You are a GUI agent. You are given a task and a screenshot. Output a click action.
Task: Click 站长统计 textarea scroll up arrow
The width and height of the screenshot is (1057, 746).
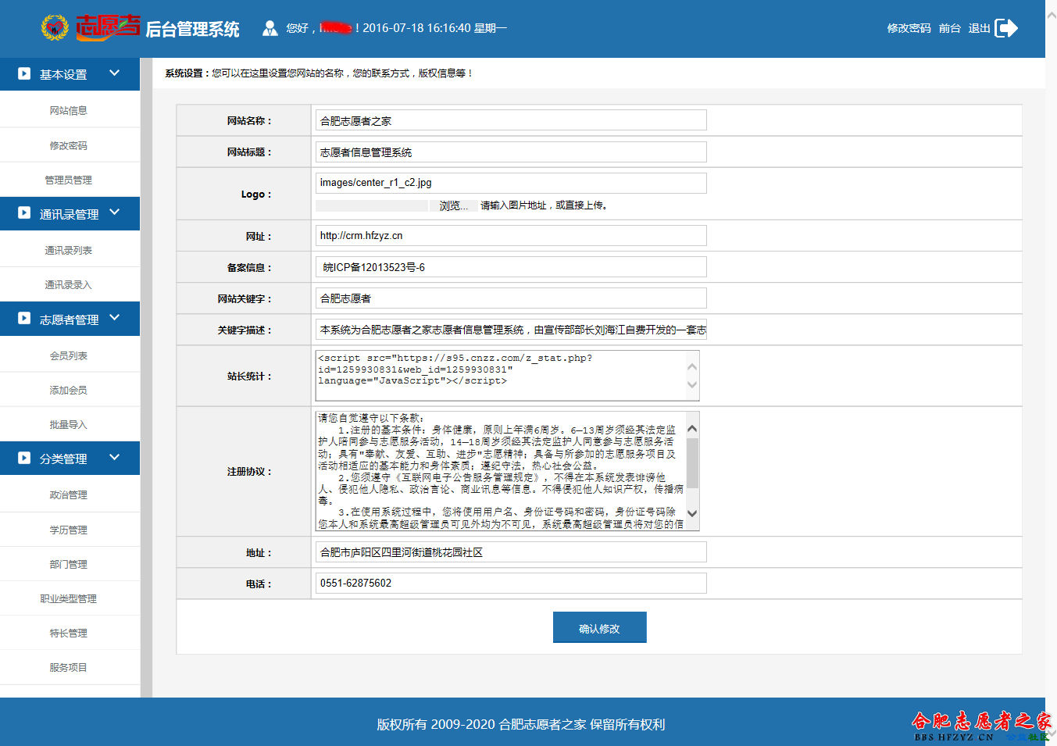692,366
